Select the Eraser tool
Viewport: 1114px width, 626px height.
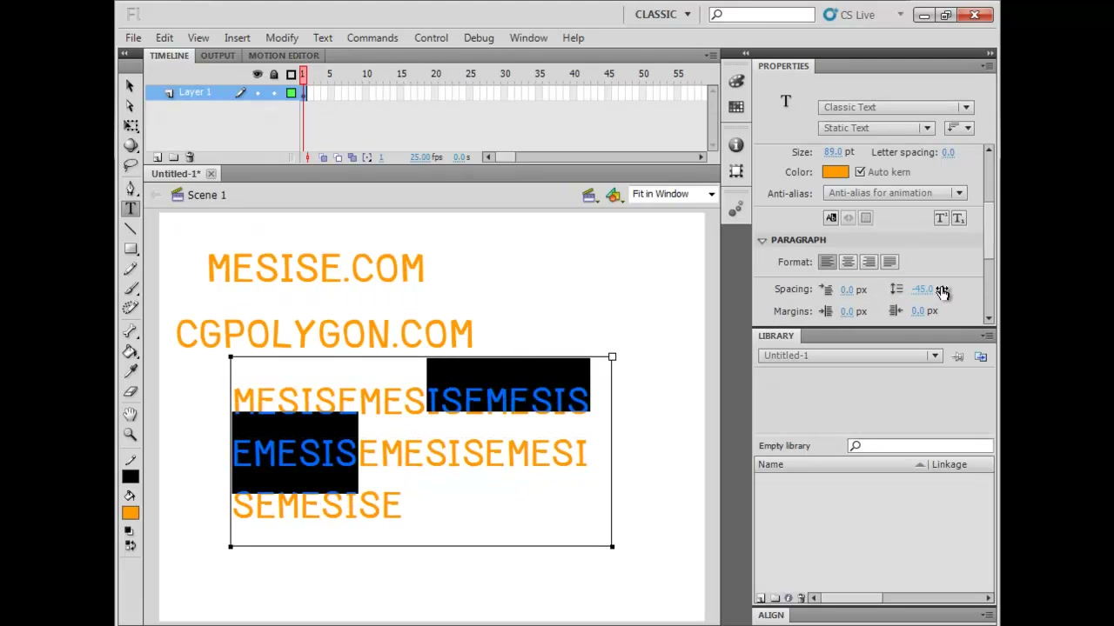131,392
